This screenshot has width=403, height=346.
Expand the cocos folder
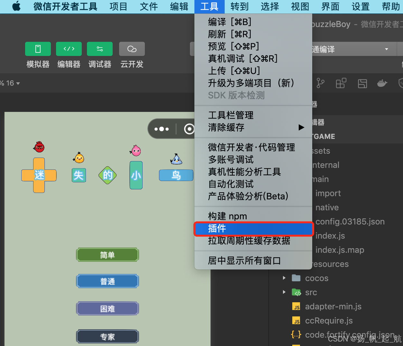(x=284, y=278)
